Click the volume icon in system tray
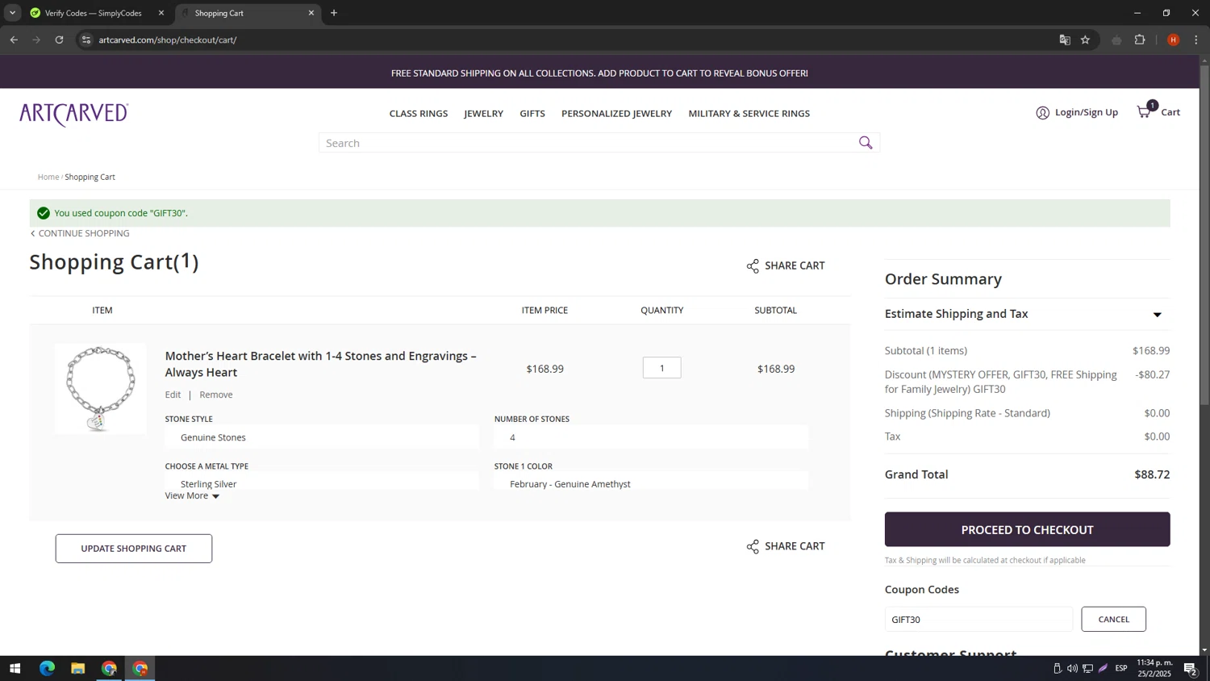 click(1072, 668)
